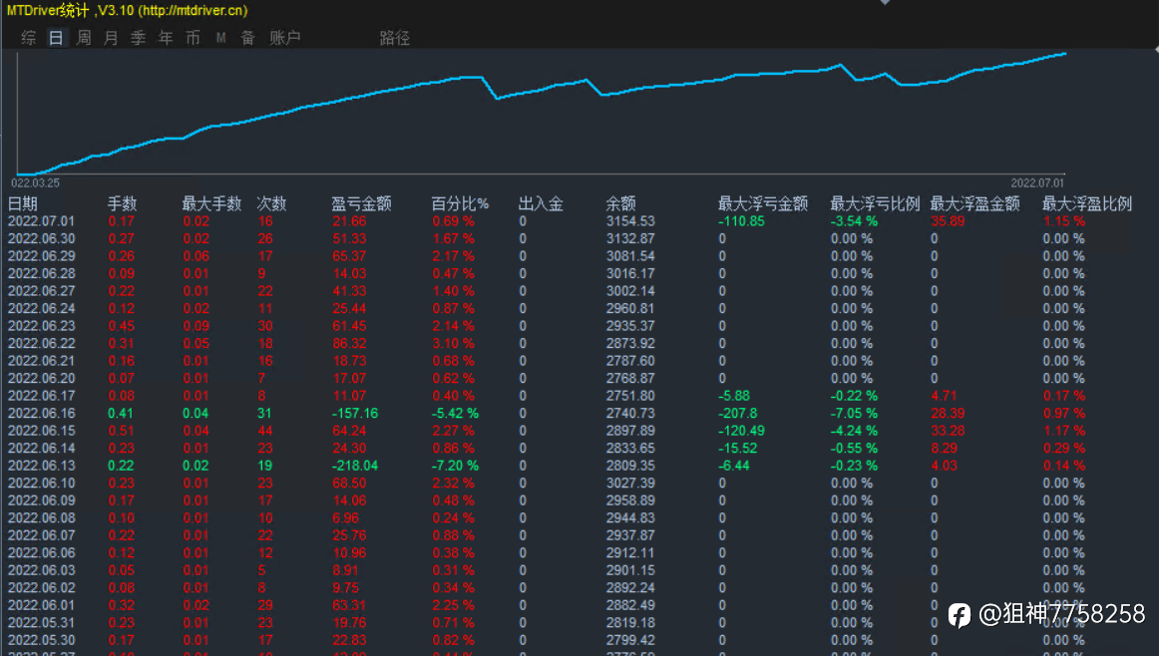Click the 日期 column header
The image size is (1159, 656).
[x=22, y=204]
